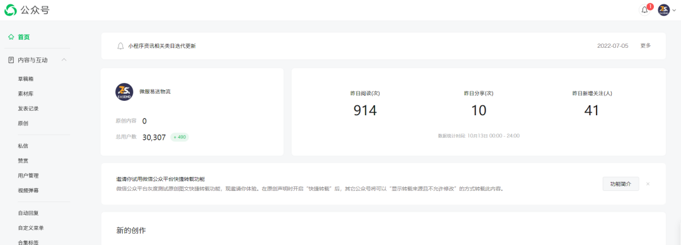Open 合集标签 in the sidebar

coord(28,242)
